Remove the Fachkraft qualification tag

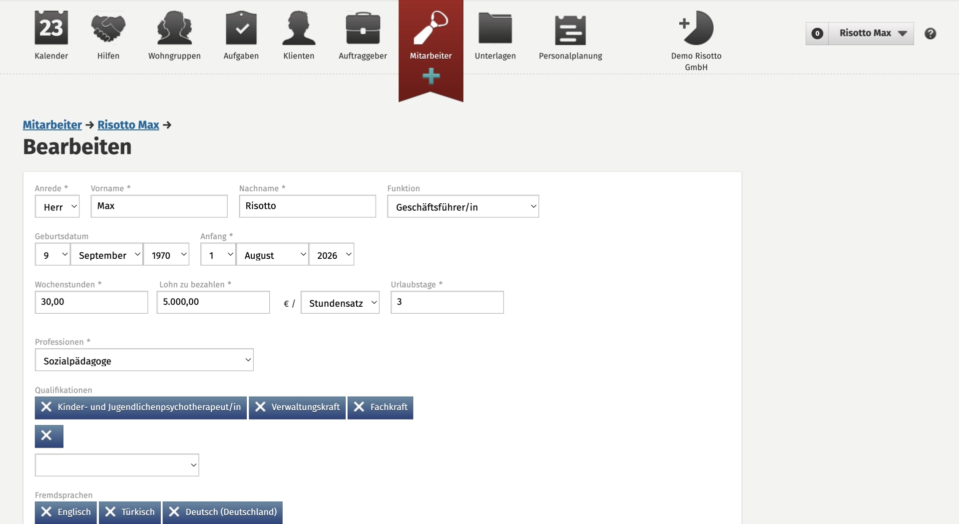coord(359,407)
